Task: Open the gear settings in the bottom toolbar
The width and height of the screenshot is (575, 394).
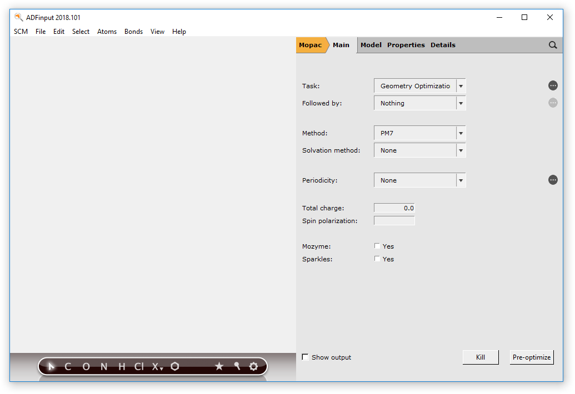Action: click(x=254, y=366)
